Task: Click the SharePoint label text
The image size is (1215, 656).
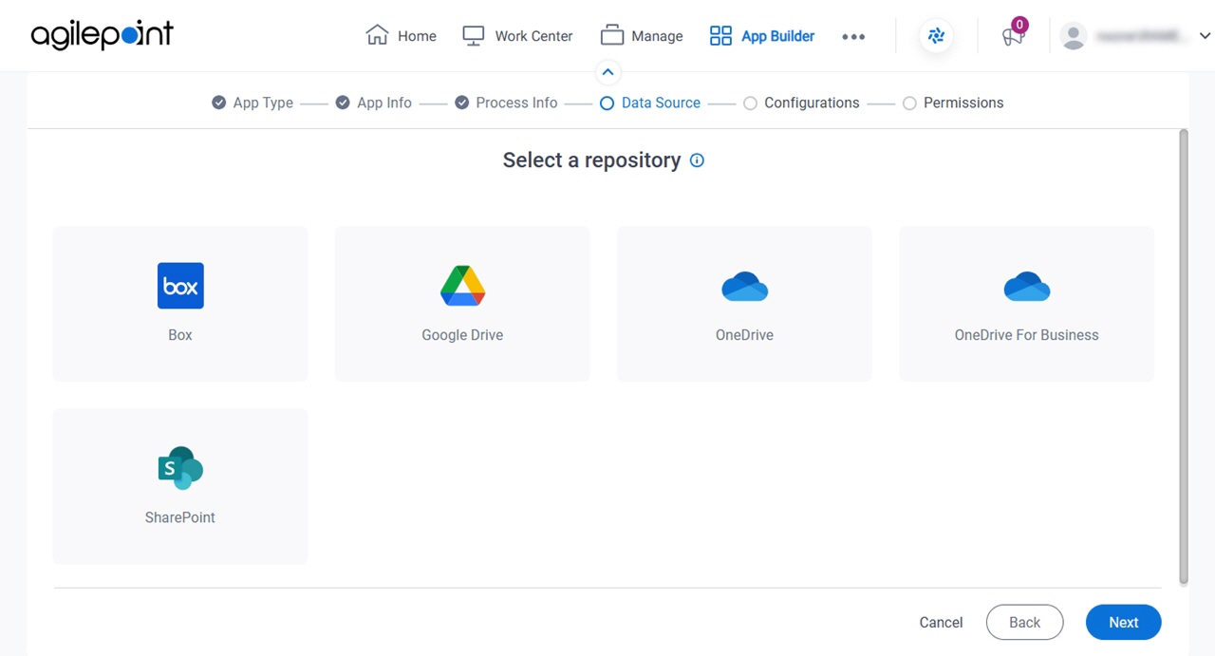Action: point(180,517)
